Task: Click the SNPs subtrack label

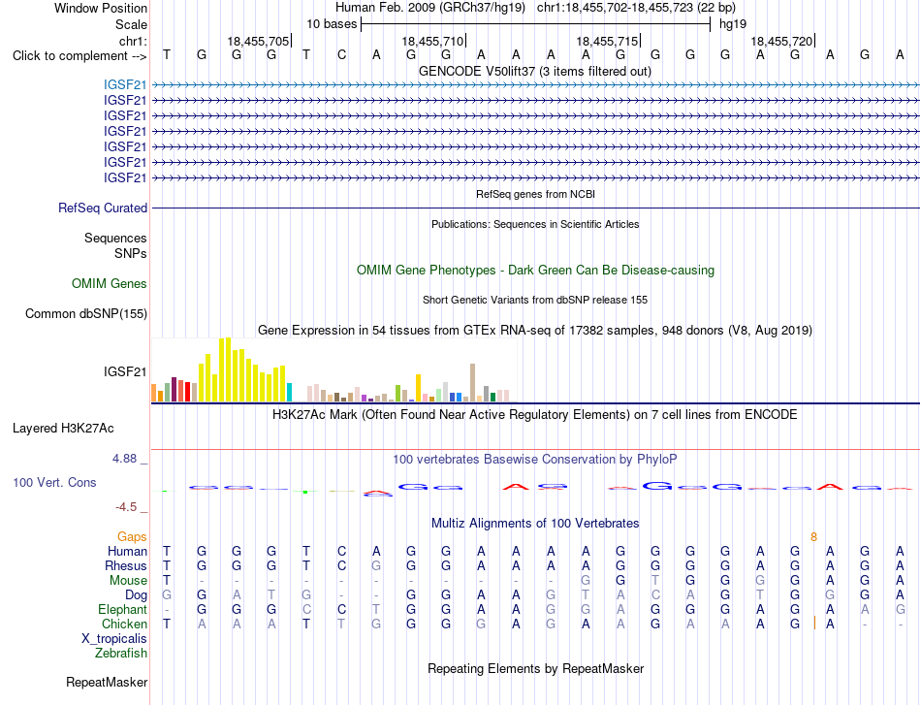Action: (131, 253)
